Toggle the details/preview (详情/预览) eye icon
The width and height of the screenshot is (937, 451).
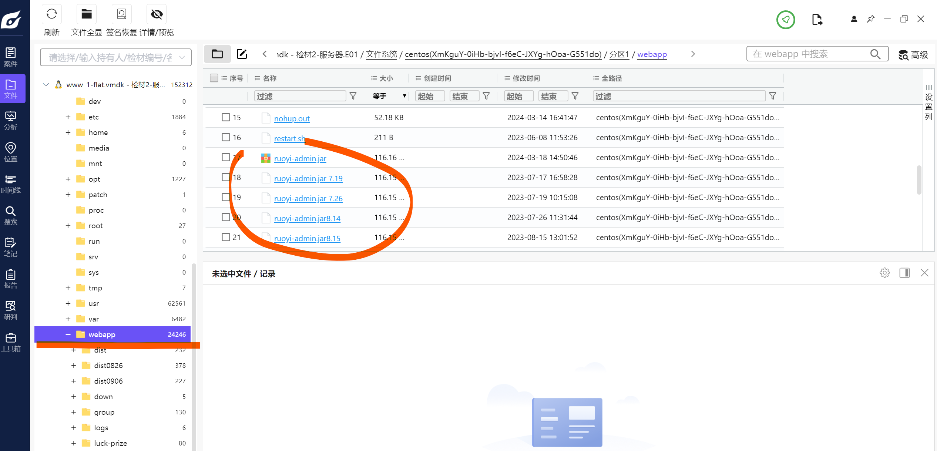157,14
